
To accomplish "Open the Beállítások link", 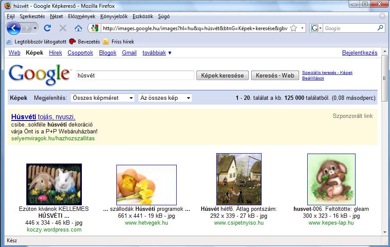I will (x=313, y=78).
